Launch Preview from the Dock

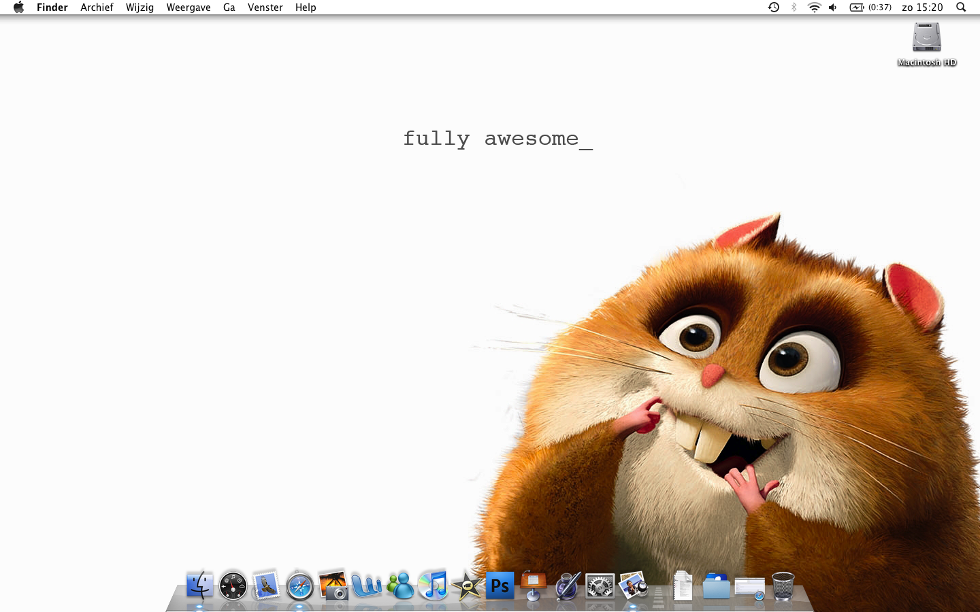pyautogui.click(x=634, y=585)
